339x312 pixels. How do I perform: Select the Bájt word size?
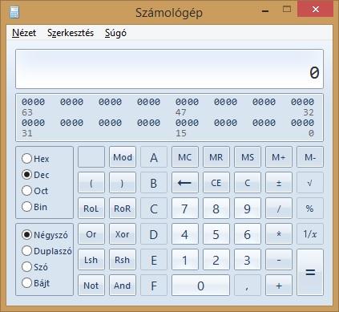[x=36, y=282]
